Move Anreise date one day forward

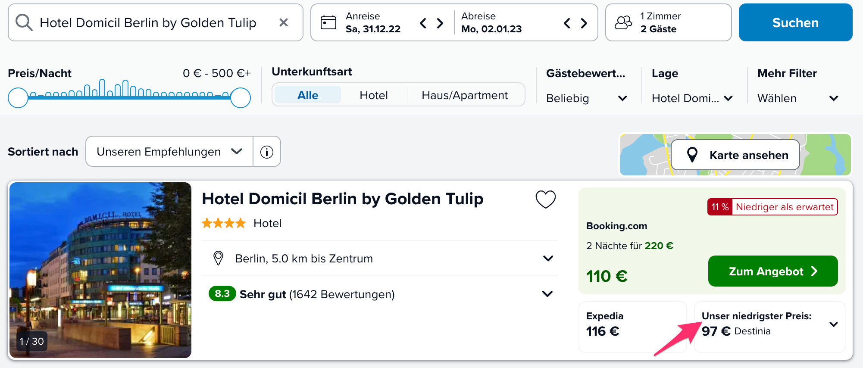440,23
